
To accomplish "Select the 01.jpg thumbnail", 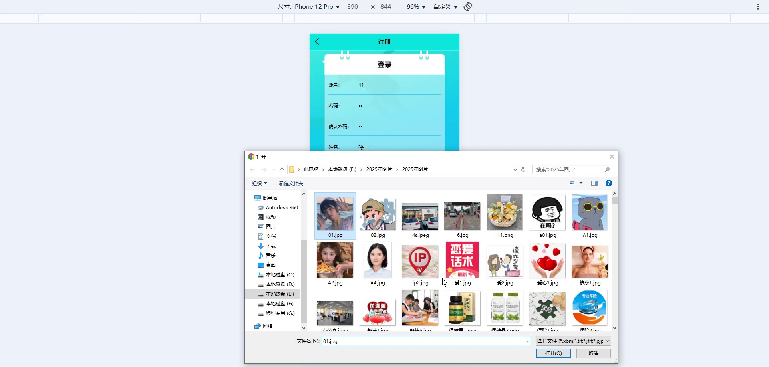I will tap(335, 214).
